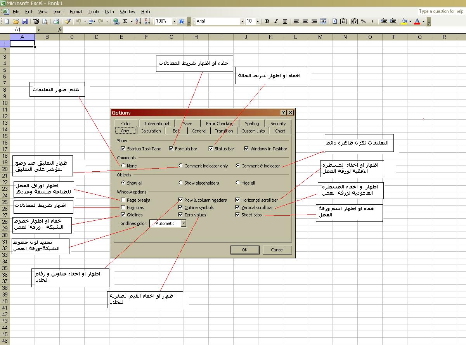Open the Font Color dropdown arrow
The height and width of the screenshot is (345, 466).
(x=423, y=21)
